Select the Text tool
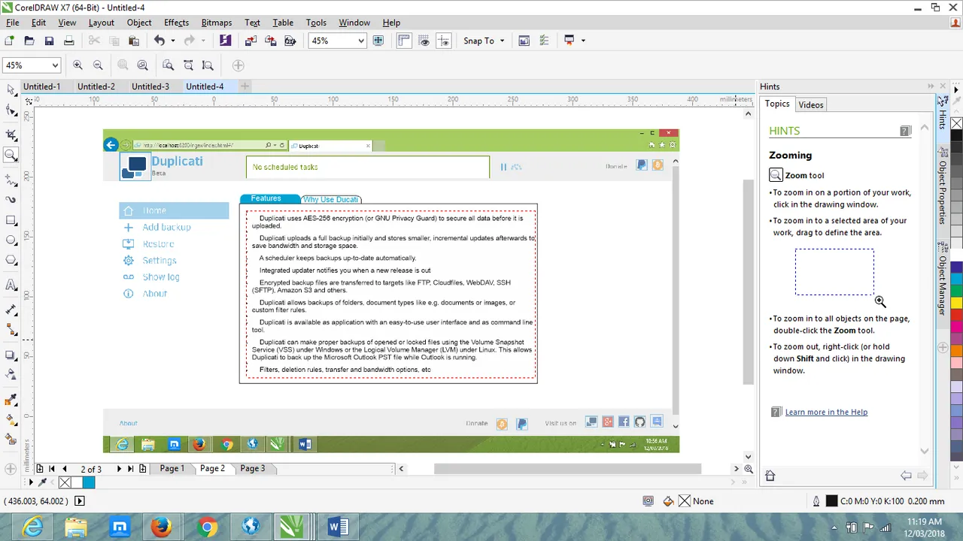 [11, 285]
